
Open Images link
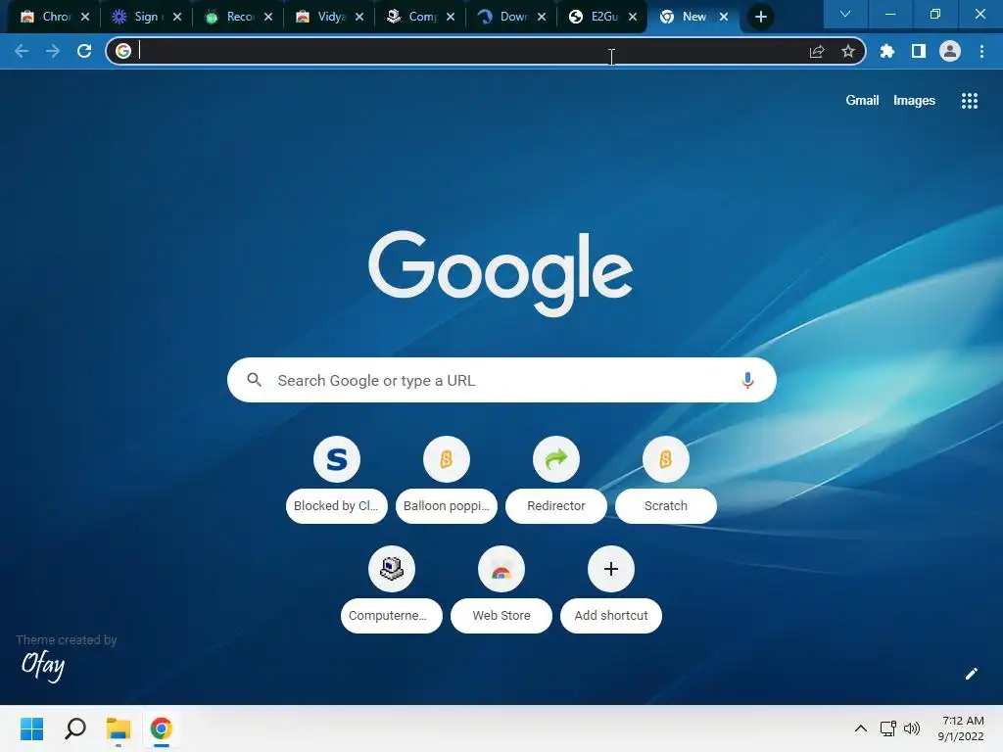pos(914,101)
